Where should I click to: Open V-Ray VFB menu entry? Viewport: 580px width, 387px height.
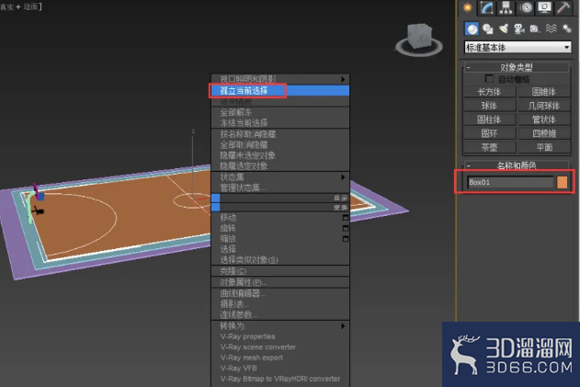pos(280,369)
